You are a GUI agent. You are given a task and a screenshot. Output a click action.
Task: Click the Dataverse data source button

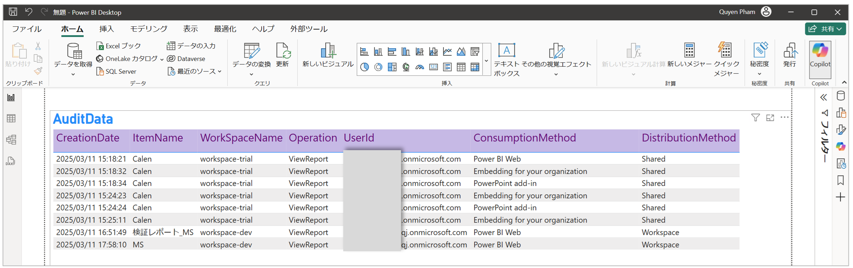[186, 59]
